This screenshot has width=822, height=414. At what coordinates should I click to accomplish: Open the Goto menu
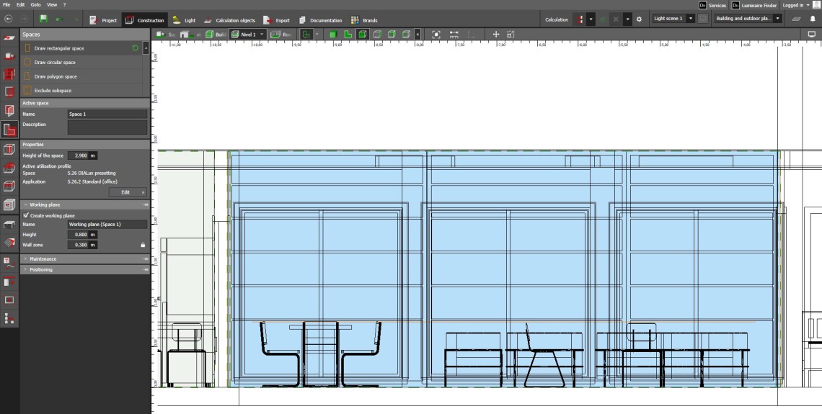tap(35, 4)
